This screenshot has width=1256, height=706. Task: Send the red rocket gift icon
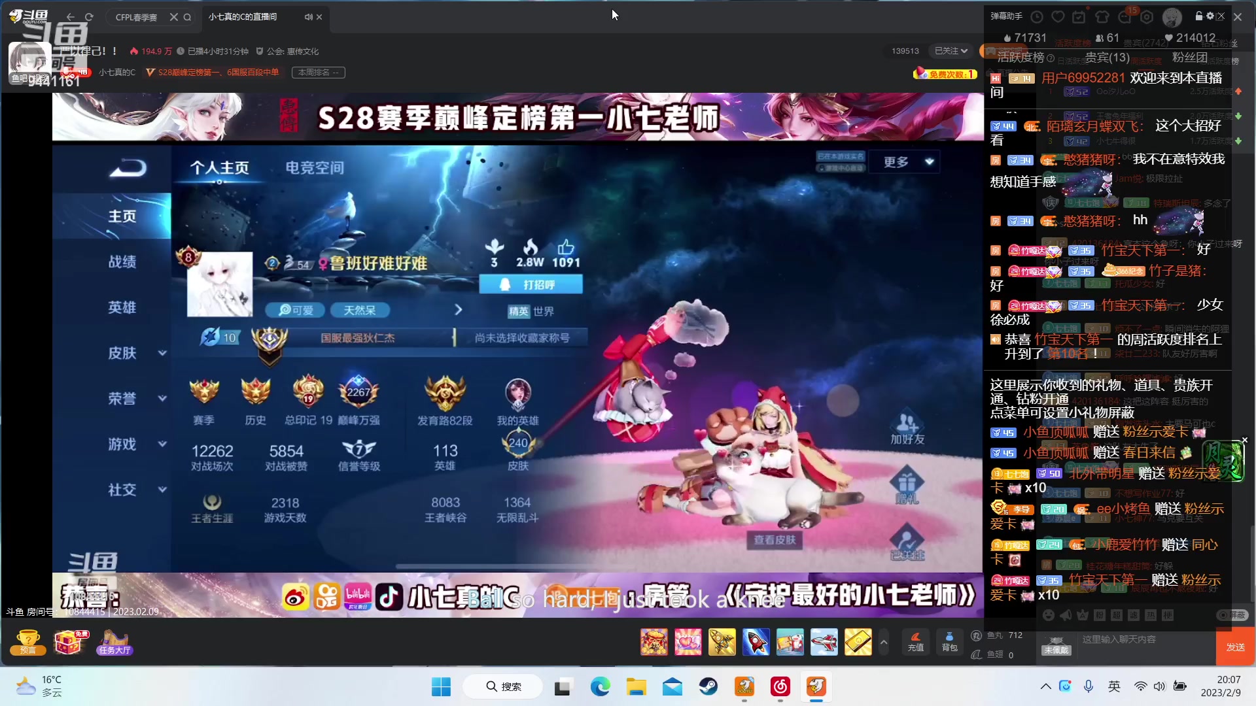click(756, 642)
